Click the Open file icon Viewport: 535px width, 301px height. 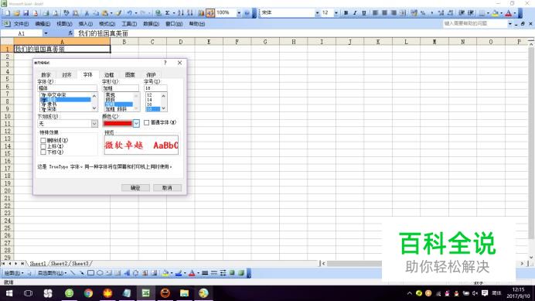point(16,13)
